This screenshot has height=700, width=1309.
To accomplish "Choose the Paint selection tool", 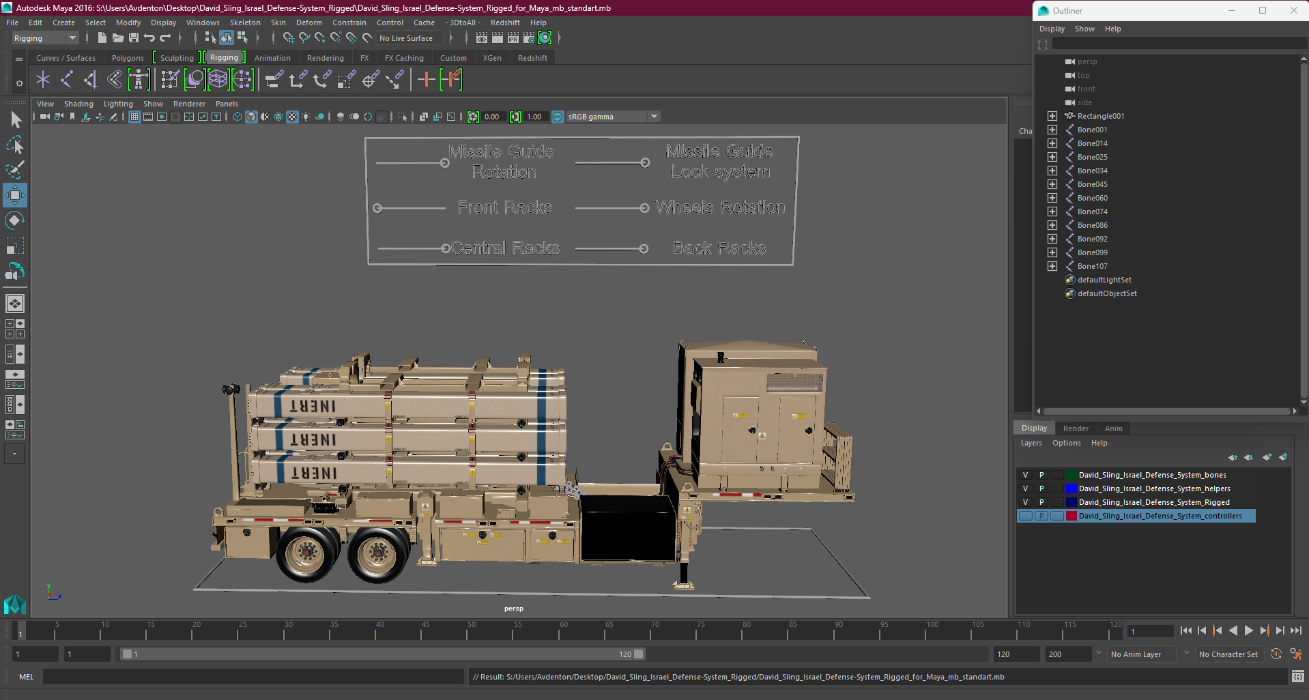I will (x=15, y=170).
